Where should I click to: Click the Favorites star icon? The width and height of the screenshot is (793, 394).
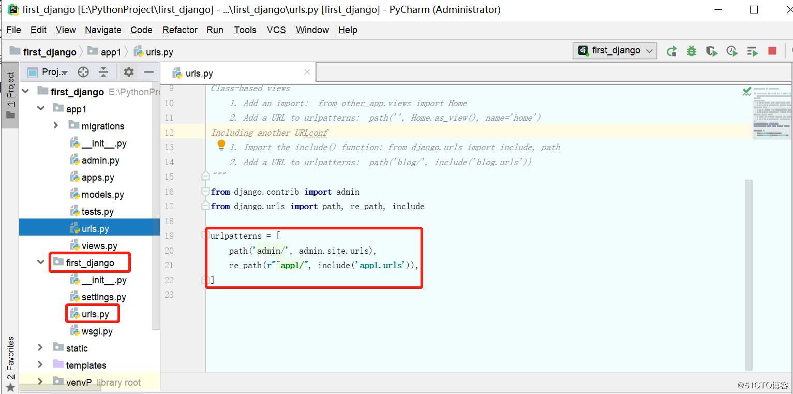coord(10,387)
